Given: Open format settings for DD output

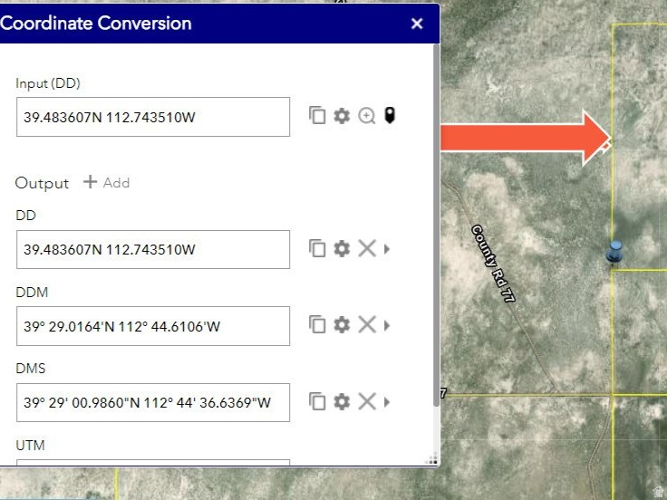Looking at the screenshot, I should pos(342,248).
